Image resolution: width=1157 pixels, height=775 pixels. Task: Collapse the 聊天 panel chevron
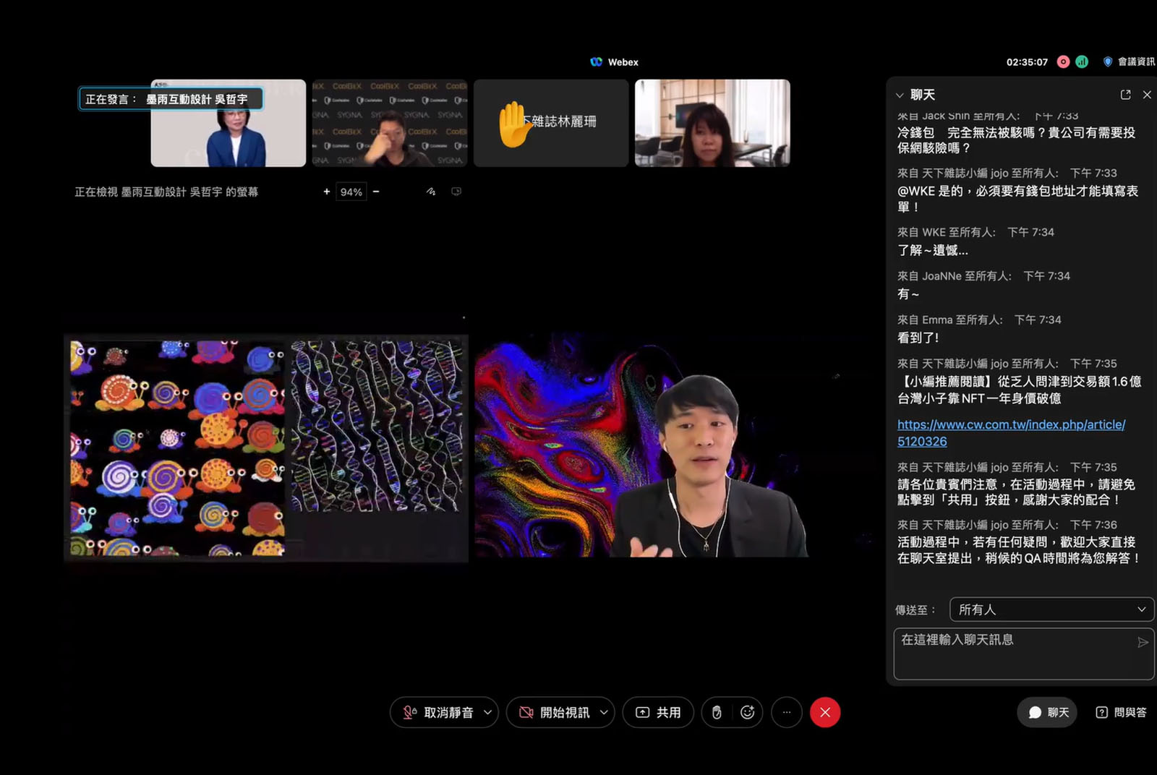point(900,95)
